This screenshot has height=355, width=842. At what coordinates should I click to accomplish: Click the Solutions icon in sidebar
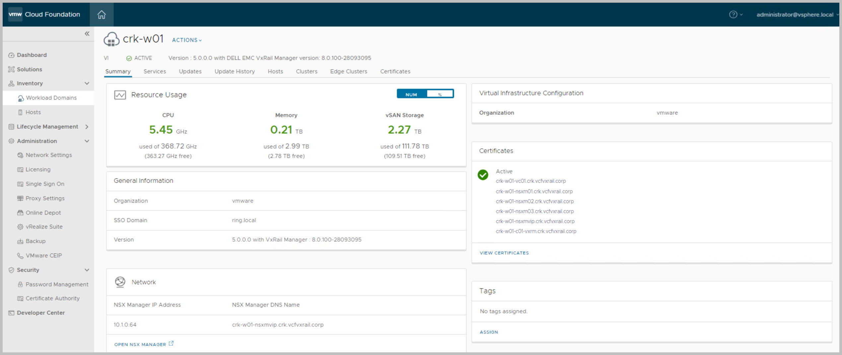pos(11,69)
